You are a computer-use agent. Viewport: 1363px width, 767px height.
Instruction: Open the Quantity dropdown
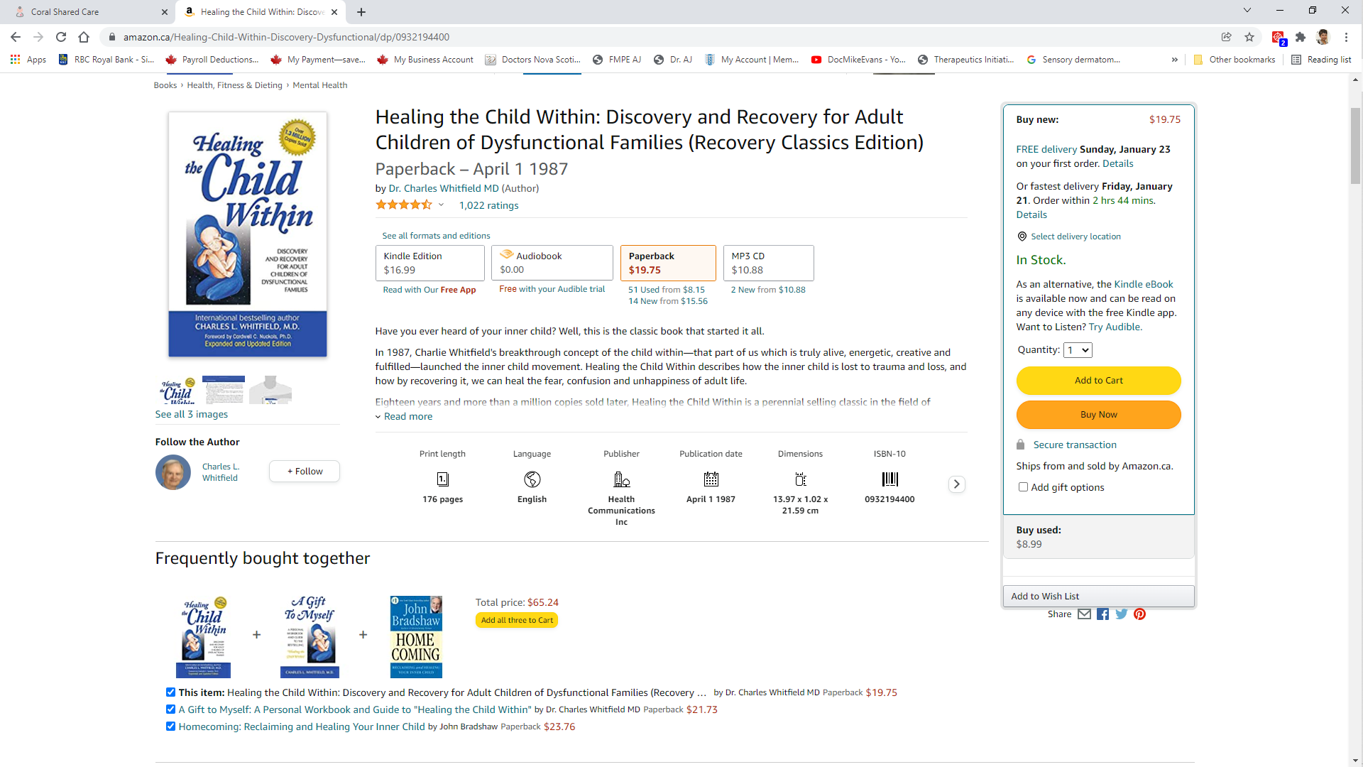[x=1078, y=350]
